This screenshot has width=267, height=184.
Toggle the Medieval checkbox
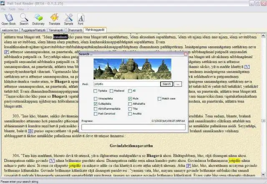(111, 91)
